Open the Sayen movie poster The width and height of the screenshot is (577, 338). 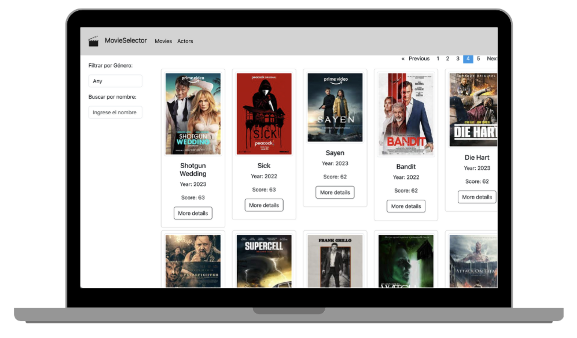pyautogui.click(x=335, y=107)
